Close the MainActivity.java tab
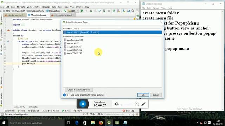Image resolution: width=225 pixels, height=126 pixels. pos(48,15)
